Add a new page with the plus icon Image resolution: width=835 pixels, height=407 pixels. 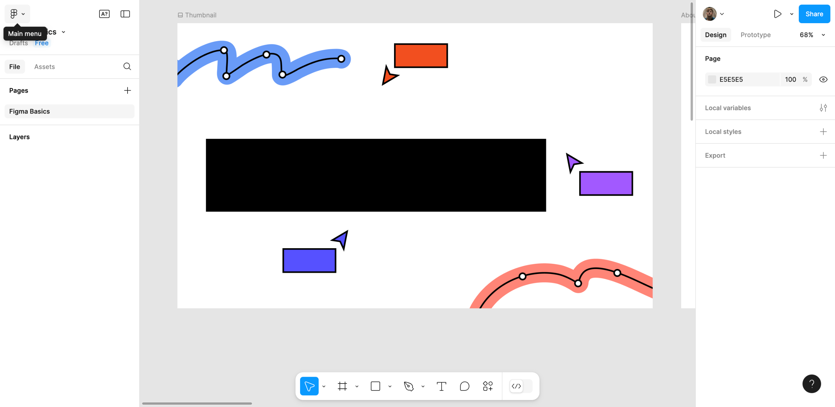click(128, 90)
